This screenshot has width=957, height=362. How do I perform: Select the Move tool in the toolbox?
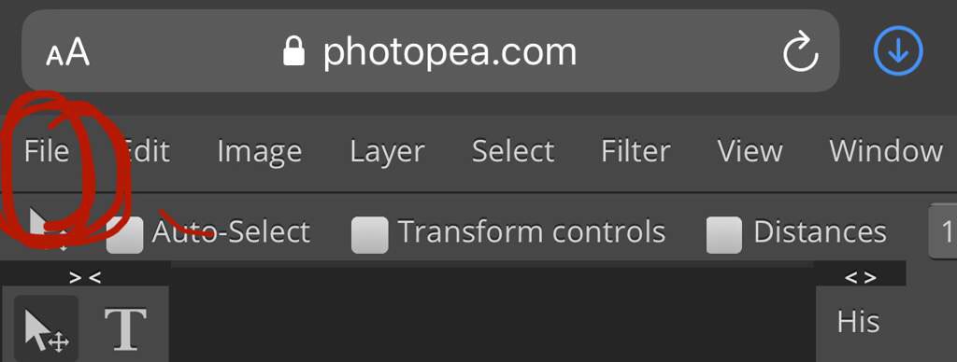click(46, 327)
